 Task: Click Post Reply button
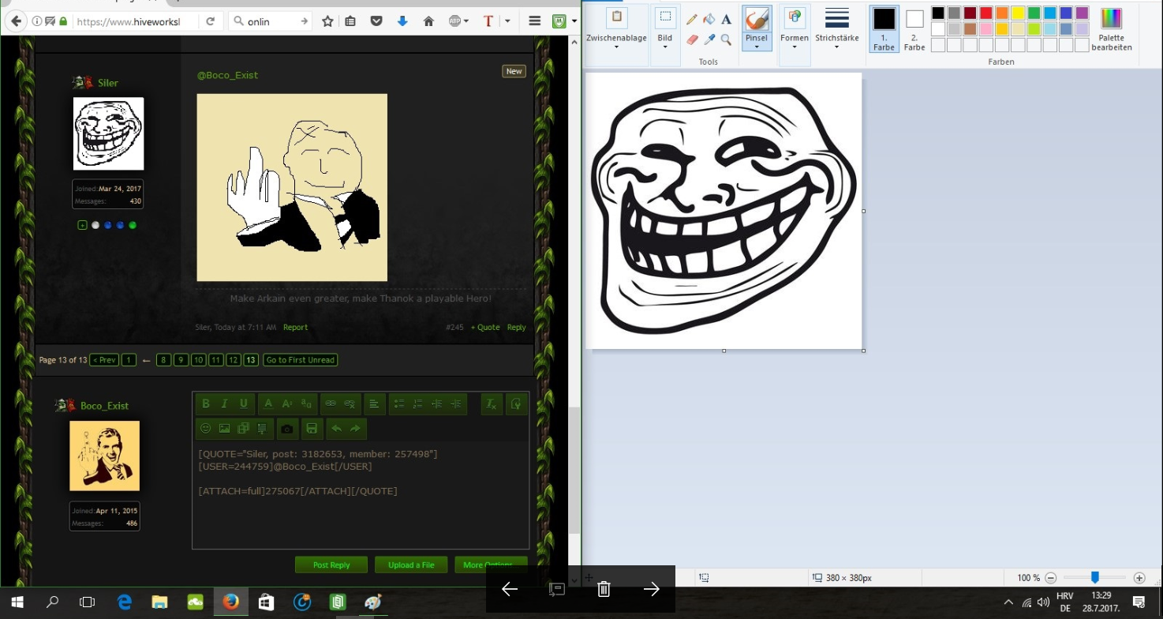click(x=331, y=565)
